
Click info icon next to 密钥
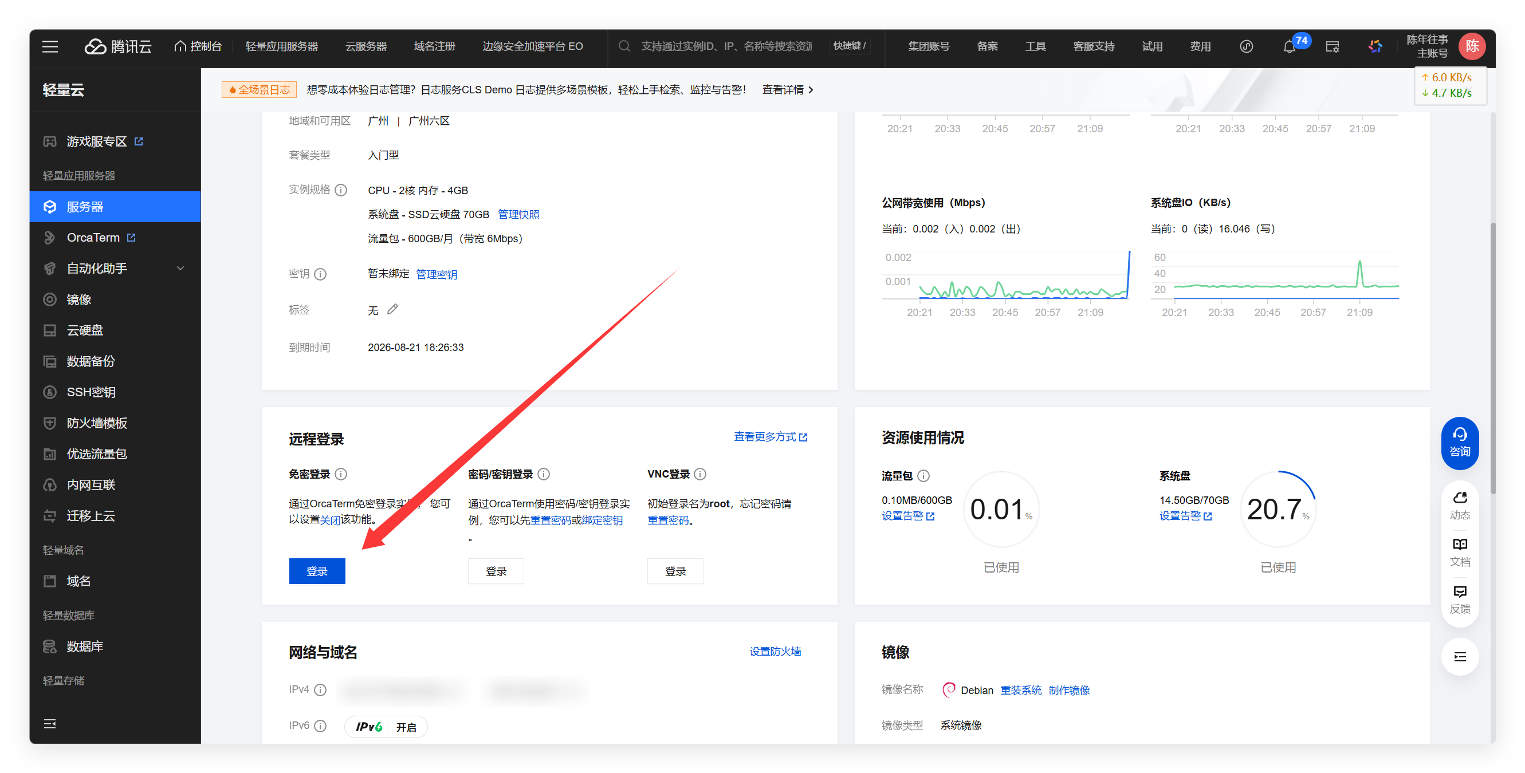[320, 274]
